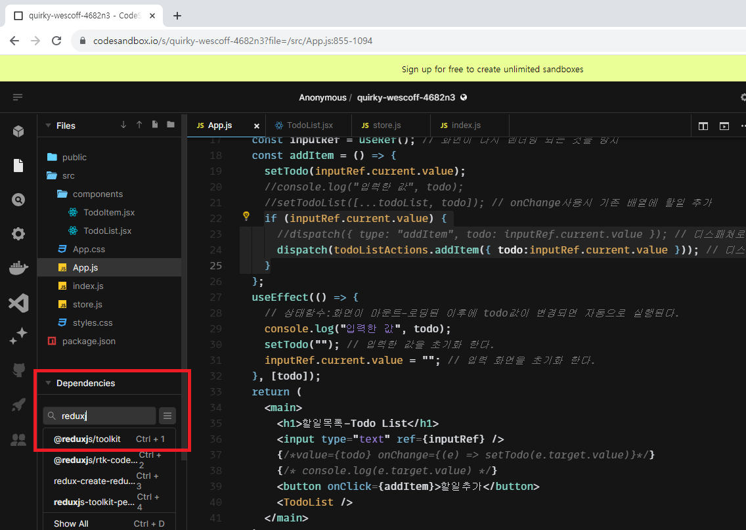This screenshot has width=746, height=530.
Task: Open the Live collaboration people icon
Action: (x=18, y=440)
